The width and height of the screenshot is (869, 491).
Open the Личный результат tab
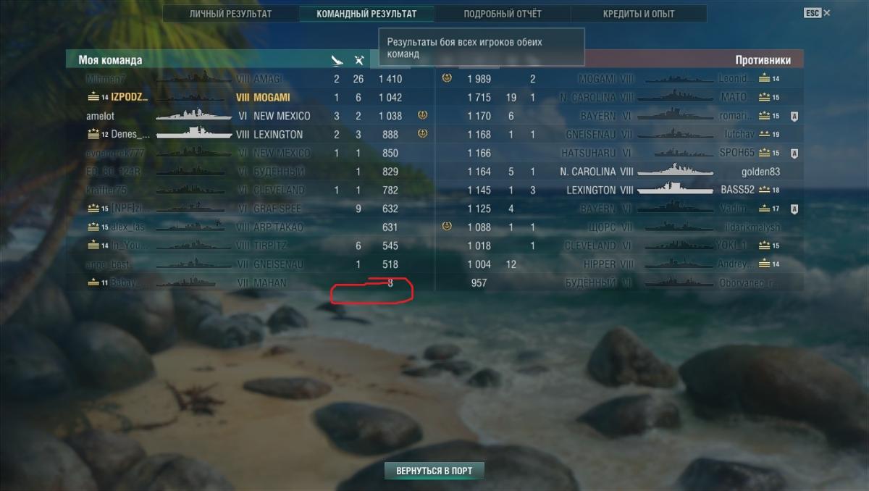click(x=231, y=14)
